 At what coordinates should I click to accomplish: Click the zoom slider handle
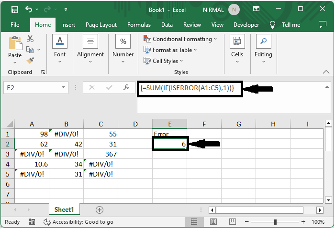[x=276, y=222]
